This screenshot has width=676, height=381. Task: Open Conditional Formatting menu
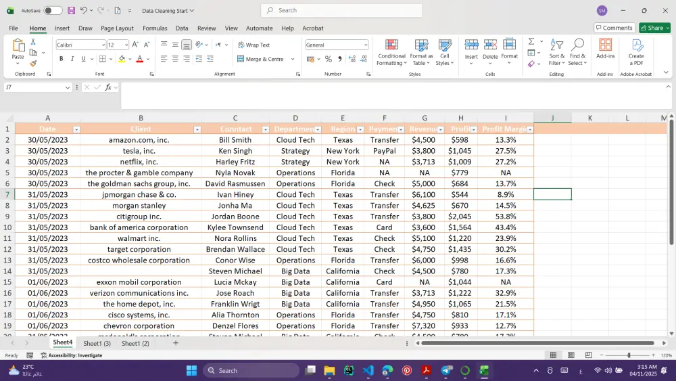pos(391,53)
